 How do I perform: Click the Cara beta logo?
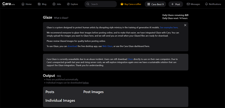8,4
